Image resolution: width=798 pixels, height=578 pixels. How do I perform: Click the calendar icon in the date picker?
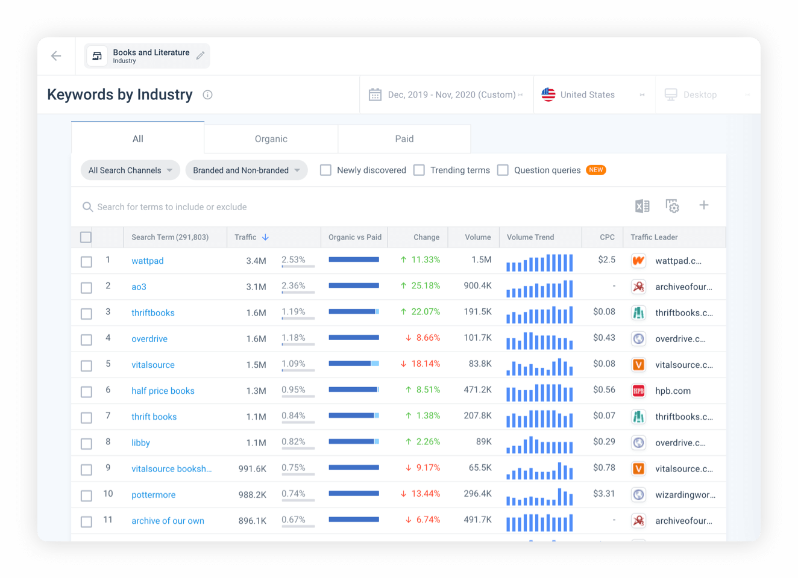pos(374,94)
